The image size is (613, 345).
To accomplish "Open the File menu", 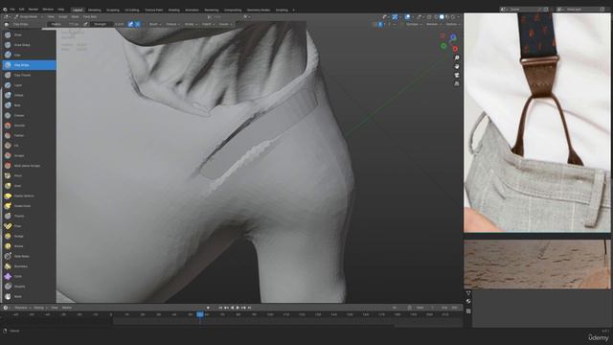I will (12, 10).
